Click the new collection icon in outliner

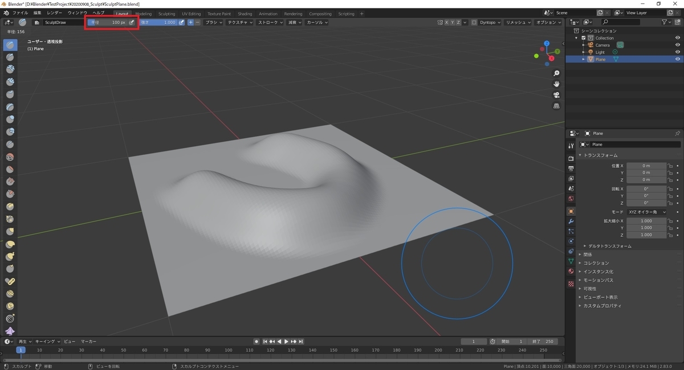coord(677,22)
